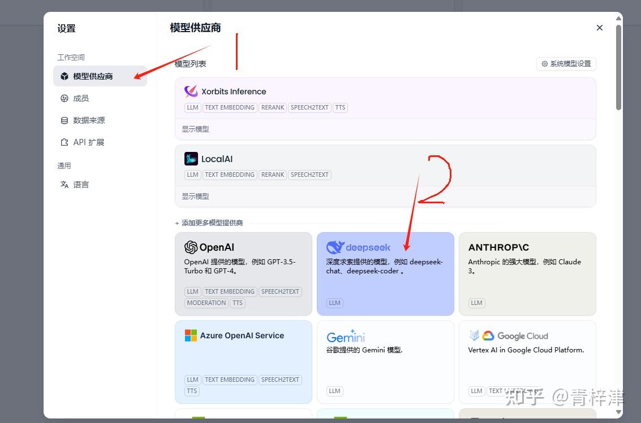This screenshot has height=423, width=641.
Task: Click the 添加更多模型提供商 label
Action: coord(212,223)
